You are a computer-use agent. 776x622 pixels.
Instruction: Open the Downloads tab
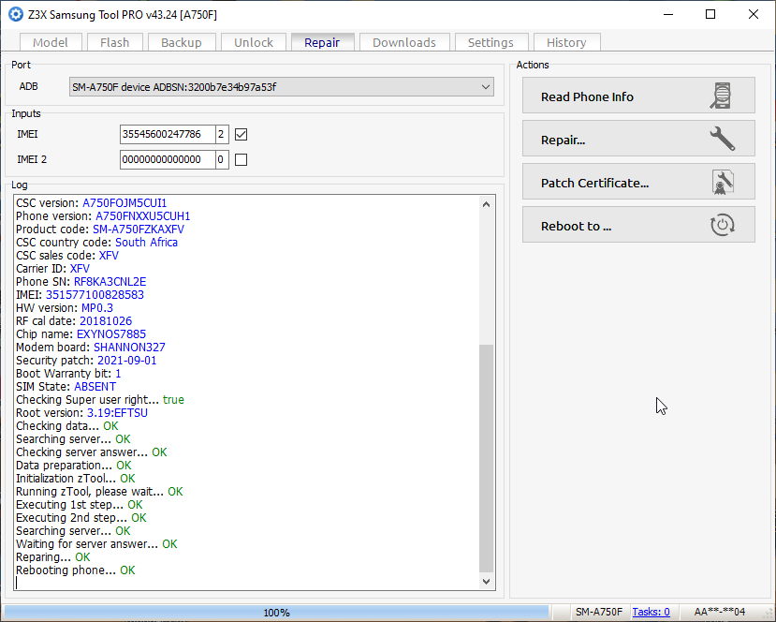coord(404,42)
